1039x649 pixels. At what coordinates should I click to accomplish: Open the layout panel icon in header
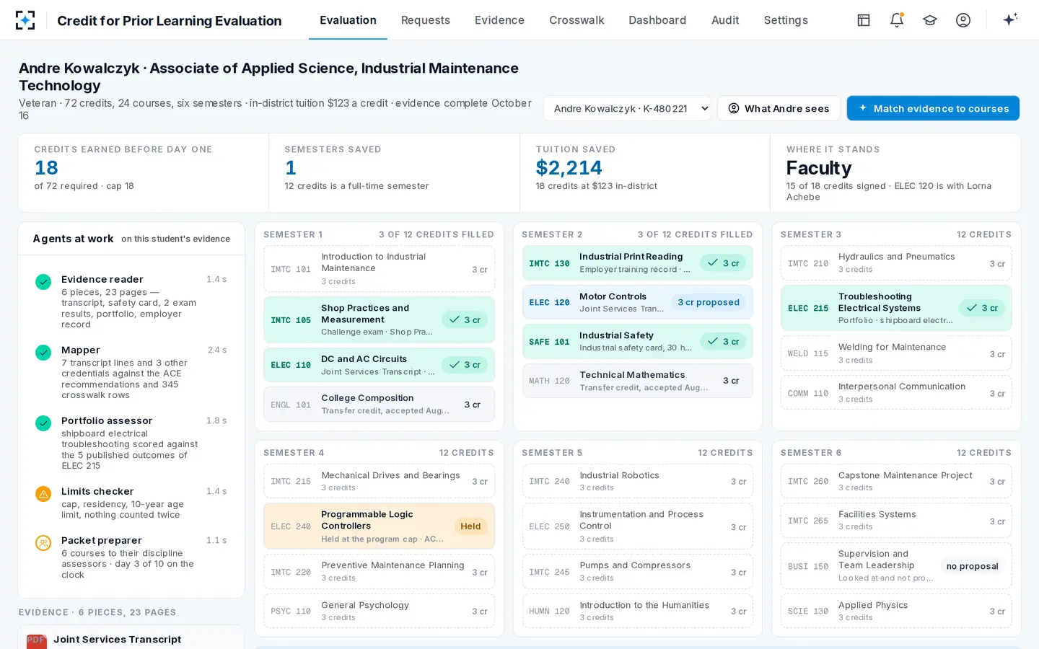point(864,20)
